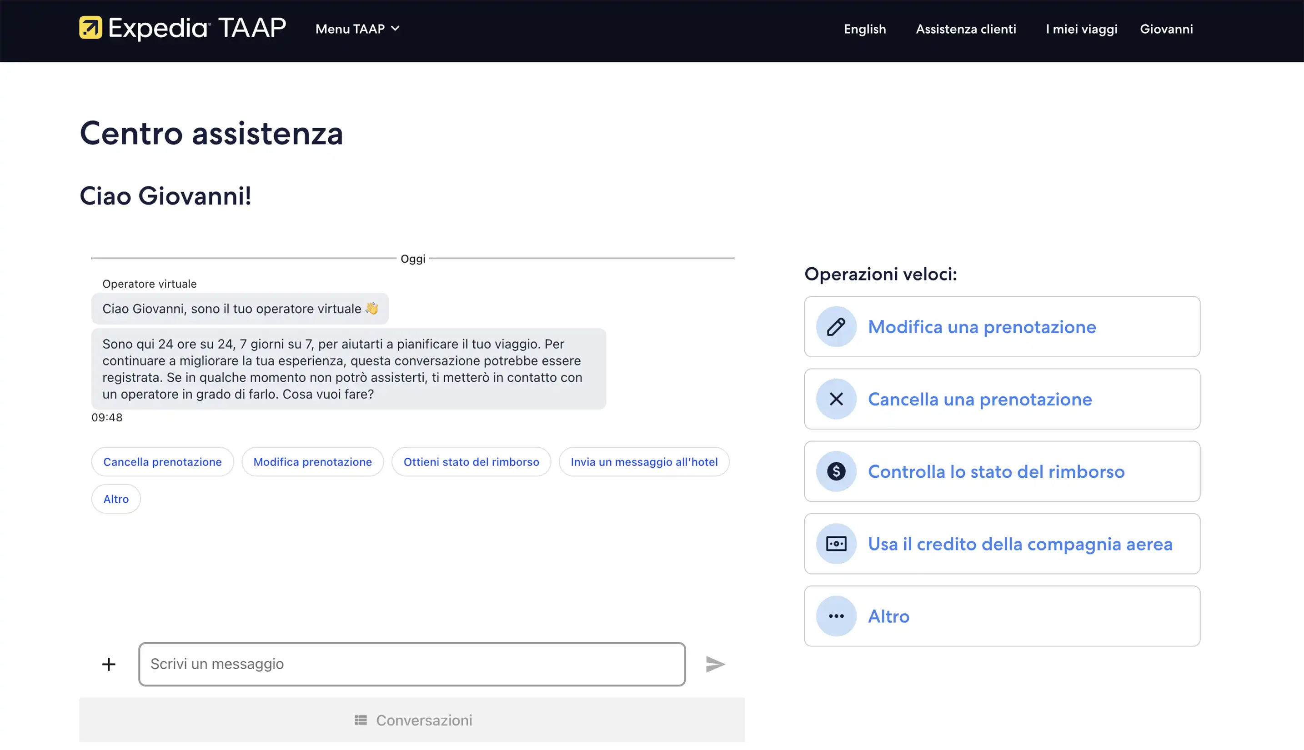This screenshot has height=750, width=1304.
Task: Open Controlla lo stato del rimborso
Action: pyautogui.click(x=1002, y=471)
